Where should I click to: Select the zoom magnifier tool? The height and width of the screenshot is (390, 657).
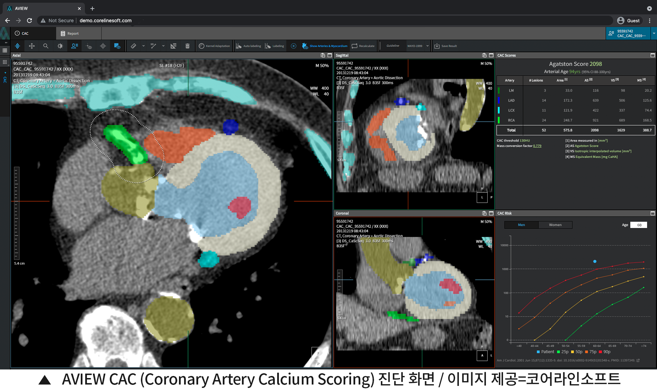coord(46,46)
